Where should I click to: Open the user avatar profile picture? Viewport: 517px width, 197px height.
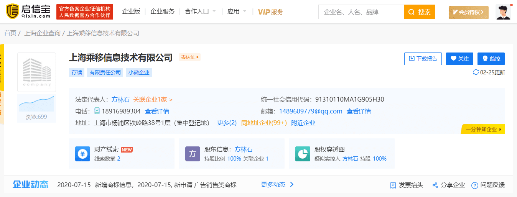[x=503, y=12]
